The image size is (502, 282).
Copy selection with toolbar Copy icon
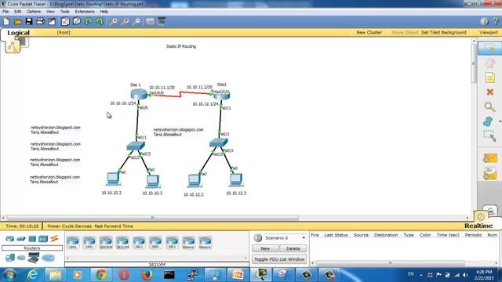pos(65,21)
